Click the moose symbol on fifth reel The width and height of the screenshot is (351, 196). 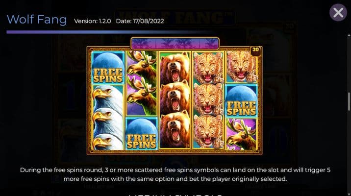pyautogui.click(x=241, y=134)
